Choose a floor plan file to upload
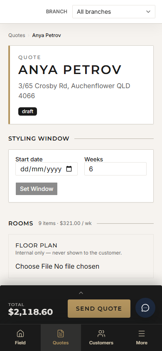The image size is (162, 351). tap(57, 267)
